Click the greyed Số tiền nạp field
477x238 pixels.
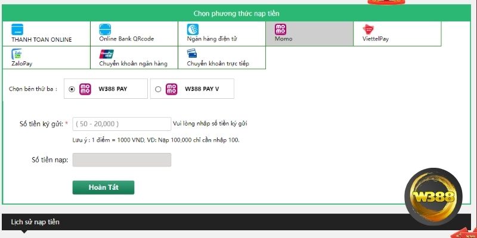coord(122,159)
